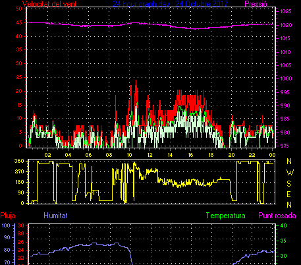Click the red 'Velocitat del vent' title
Screen dimensions: 301x265
pos(49,4)
